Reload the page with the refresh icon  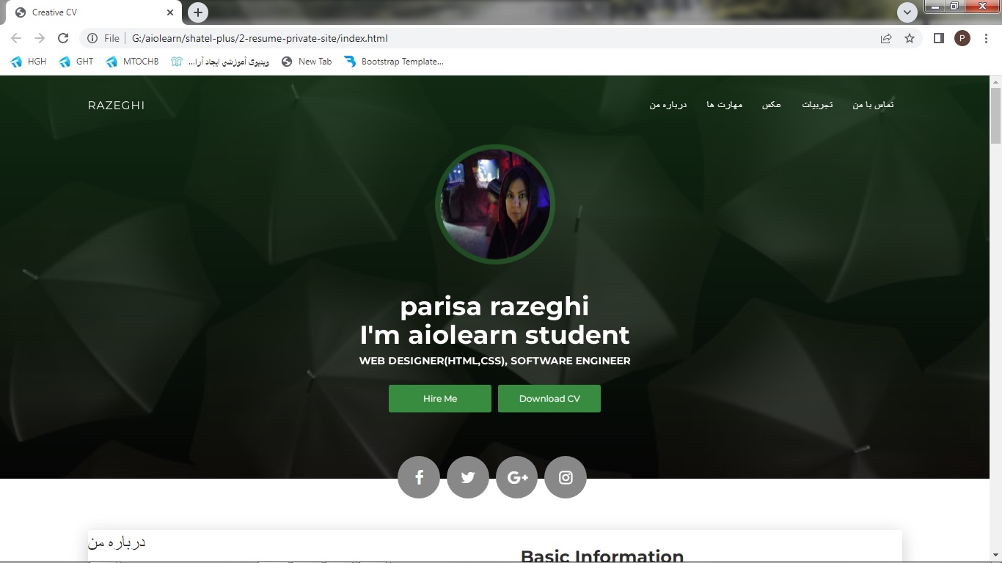point(63,38)
